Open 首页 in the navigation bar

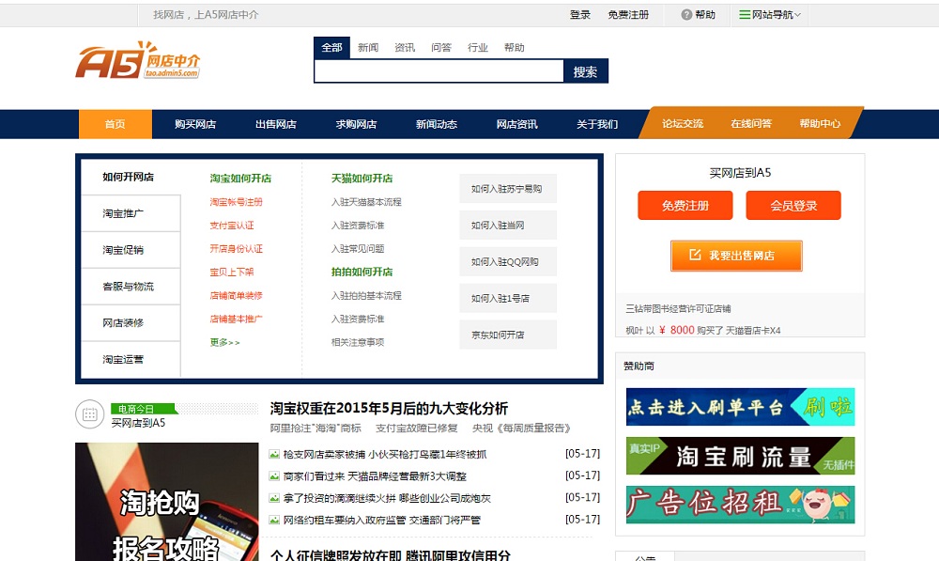[115, 124]
